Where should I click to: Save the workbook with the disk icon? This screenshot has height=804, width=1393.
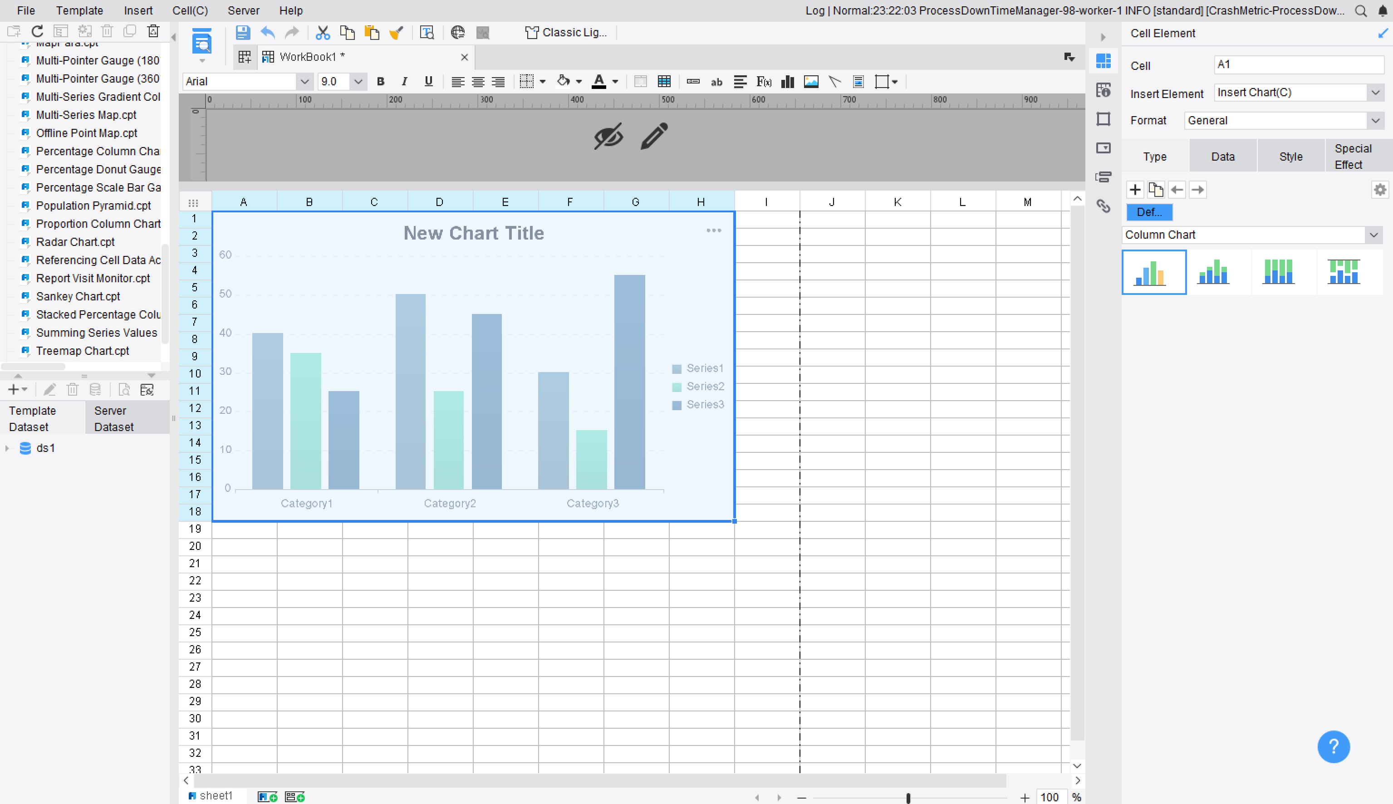pyautogui.click(x=242, y=33)
